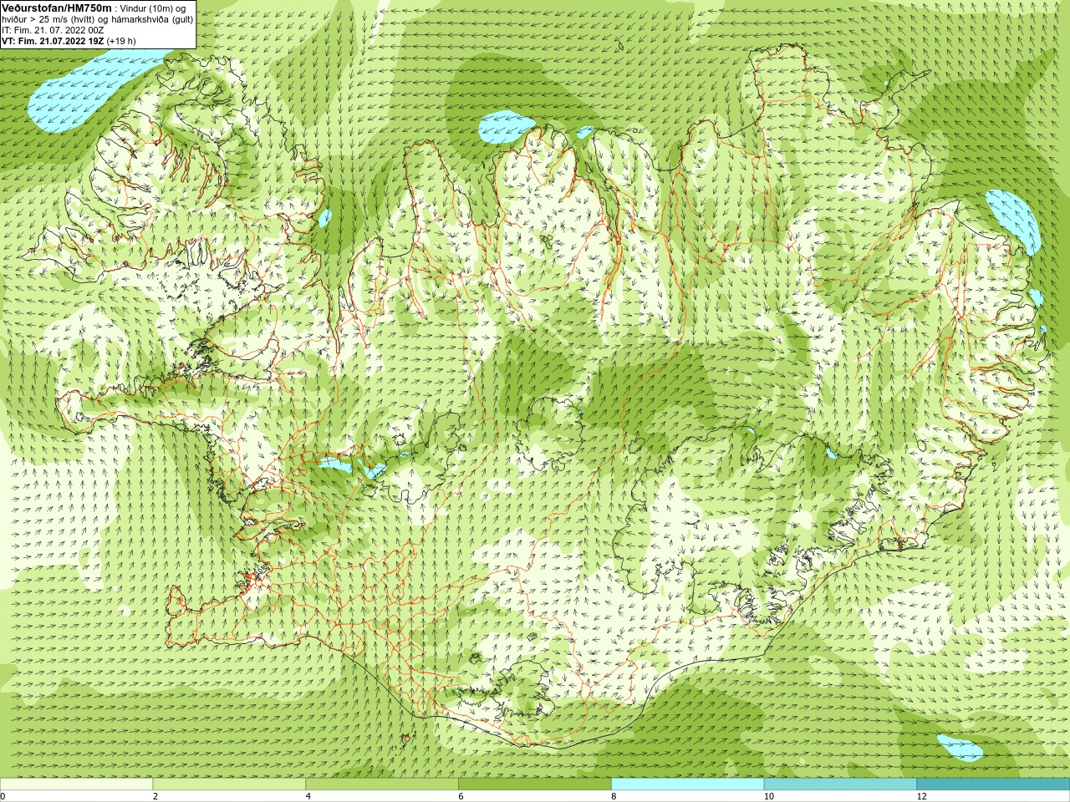This screenshot has height=802, width=1070.
Task: Click the legend scale value "2"
Action: 155,797
